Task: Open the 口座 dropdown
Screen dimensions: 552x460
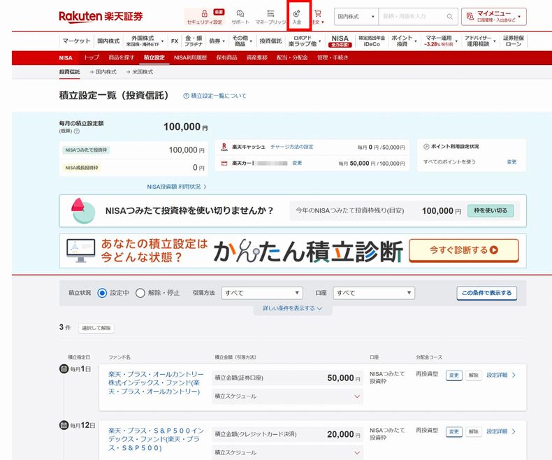Action: [x=374, y=293]
